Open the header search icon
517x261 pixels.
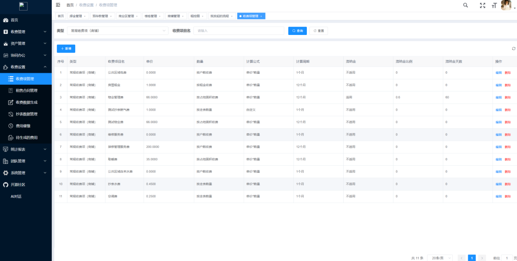click(x=466, y=5)
